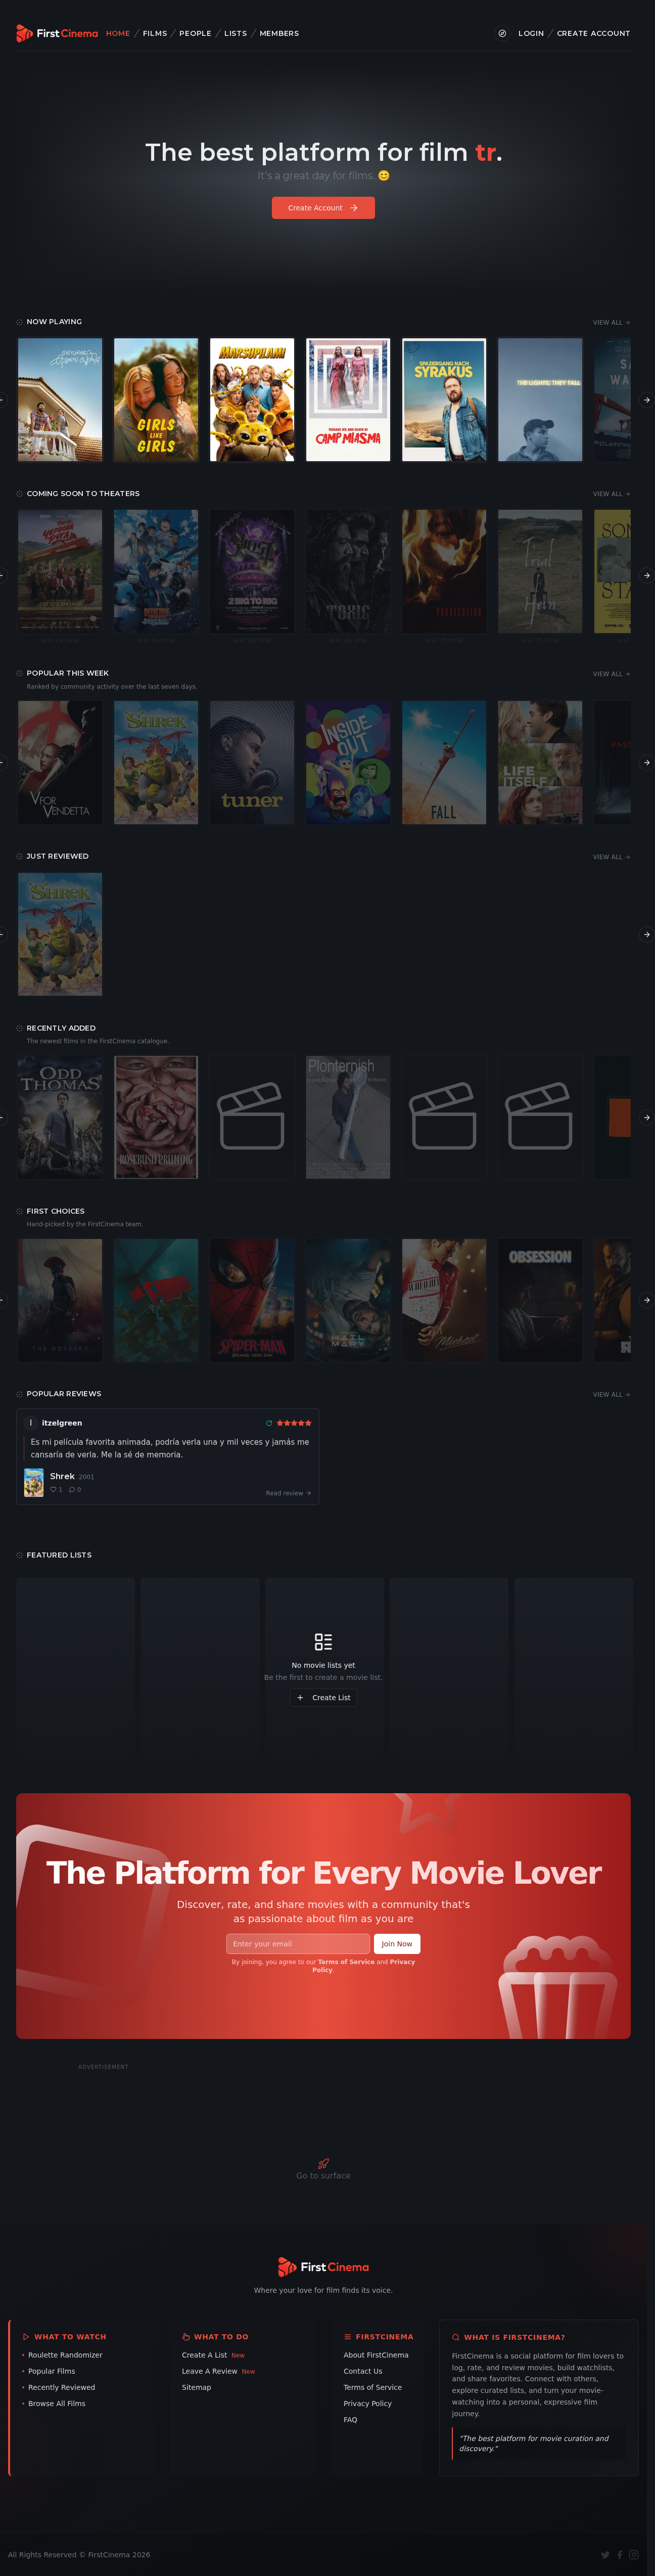Click the red Create Account hero button
655x2576 pixels.
point(323,208)
